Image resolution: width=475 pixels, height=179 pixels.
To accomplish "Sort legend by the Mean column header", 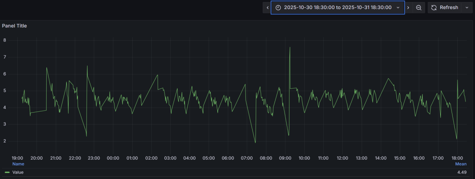I will [x=460, y=164].
